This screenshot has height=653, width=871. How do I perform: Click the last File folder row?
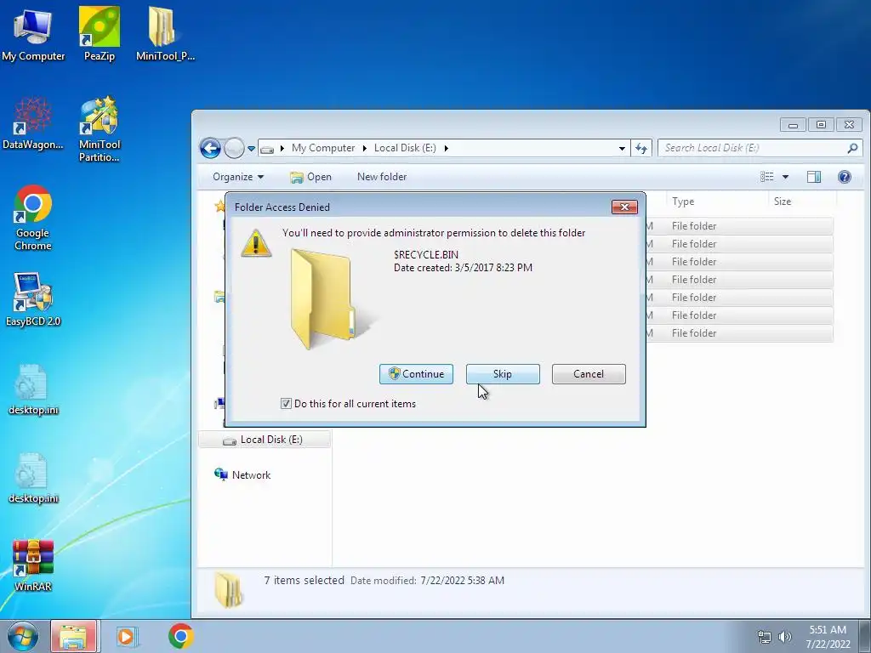coord(739,333)
